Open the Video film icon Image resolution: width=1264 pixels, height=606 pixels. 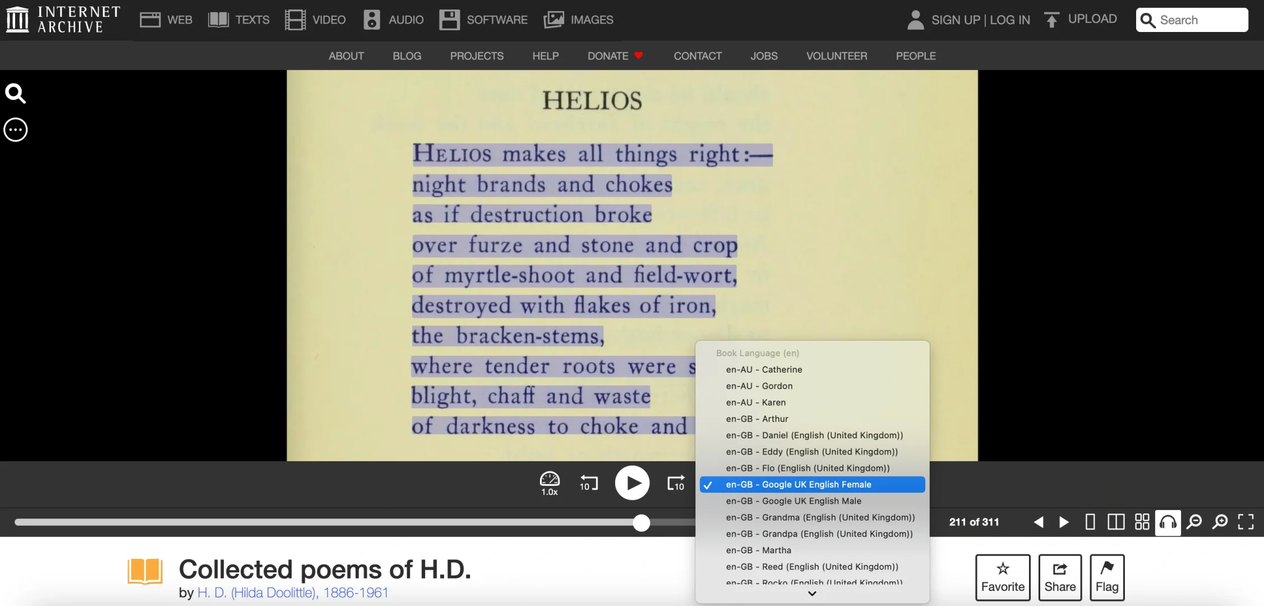pos(295,20)
